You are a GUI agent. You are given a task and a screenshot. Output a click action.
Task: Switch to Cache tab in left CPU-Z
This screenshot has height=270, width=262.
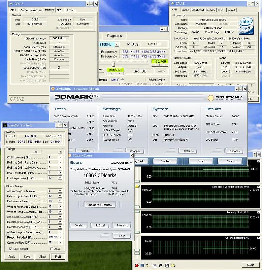(x=24, y=10)
